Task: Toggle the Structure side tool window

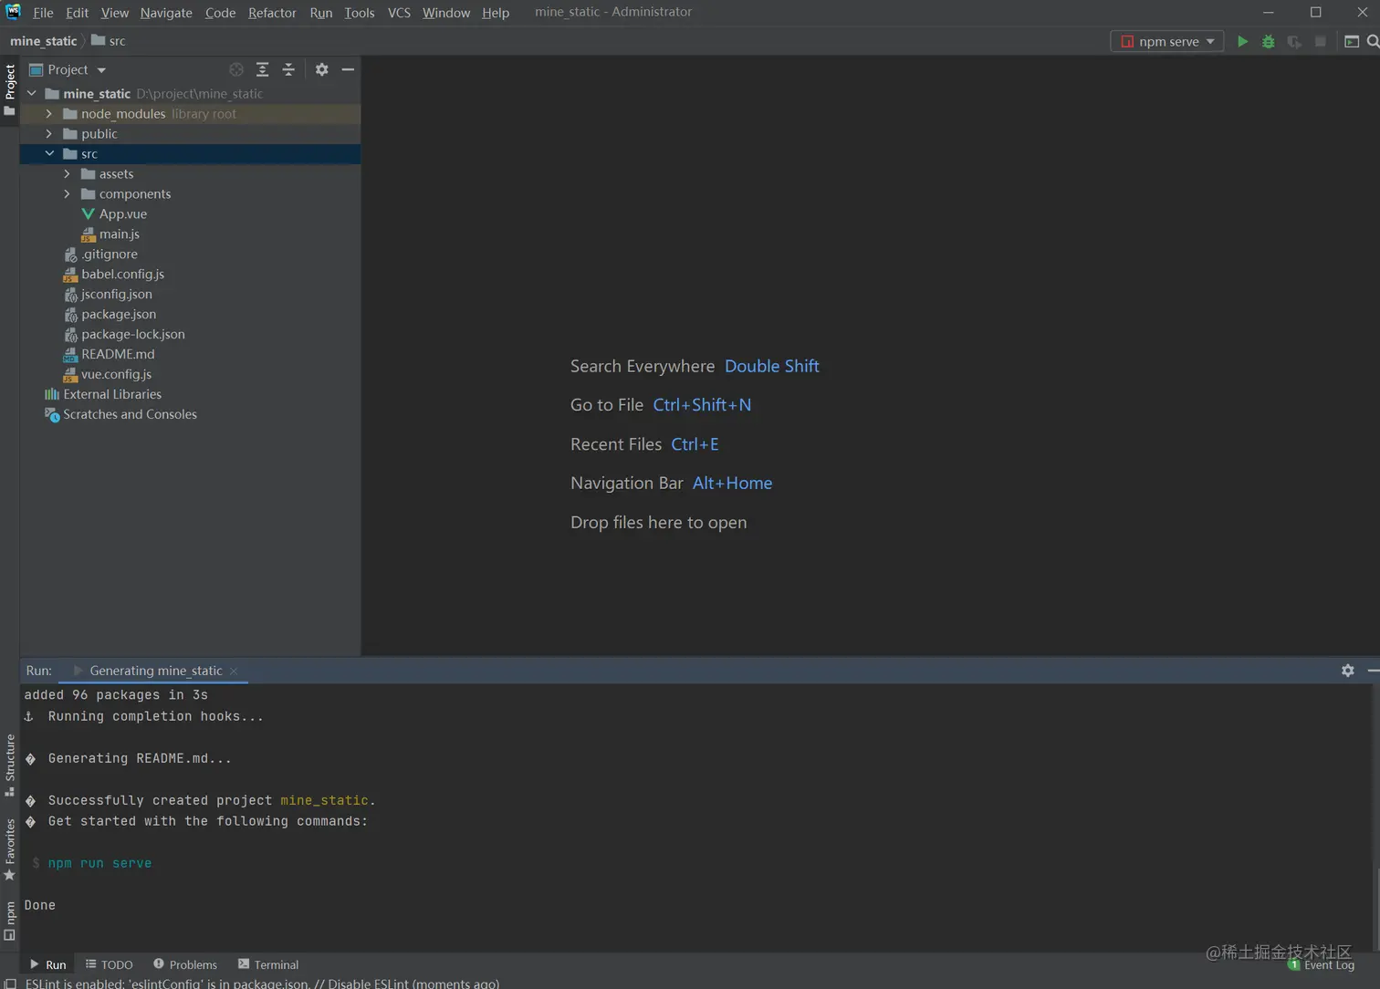Action: (10, 765)
